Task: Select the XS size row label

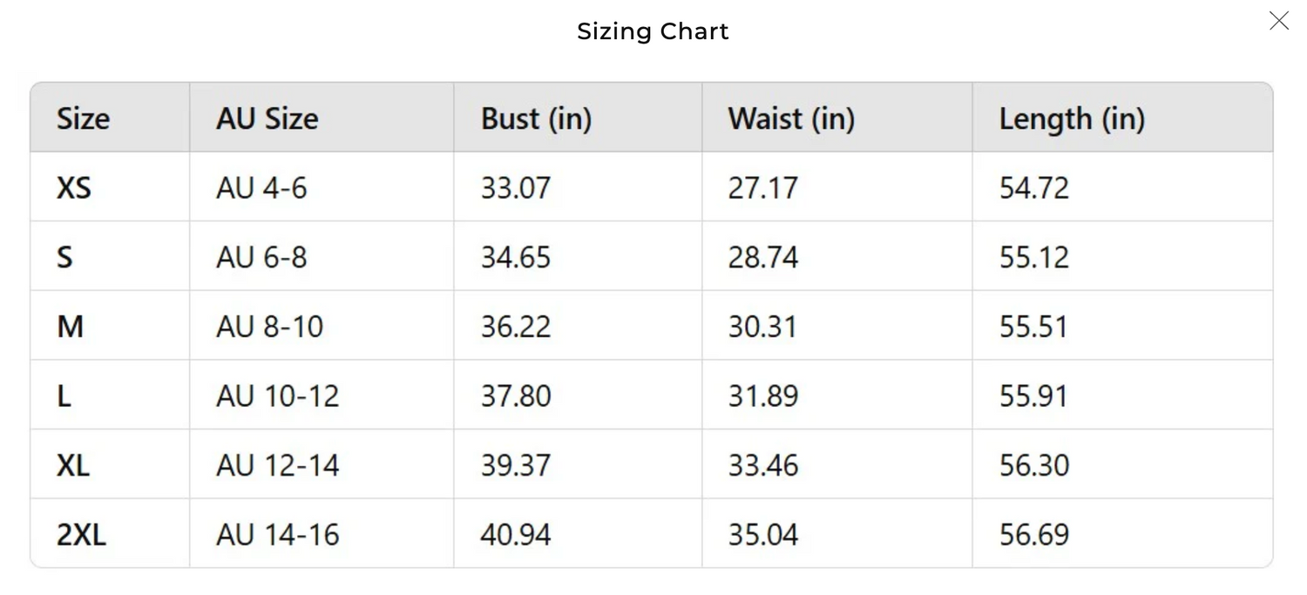Action: pyautogui.click(x=74, y=188)
